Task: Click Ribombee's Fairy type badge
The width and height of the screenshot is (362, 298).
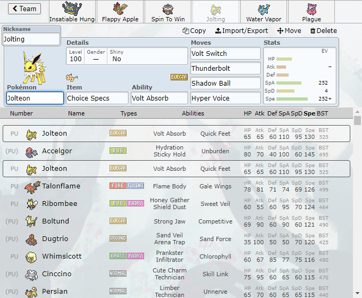Action: [x=136, y=203]
